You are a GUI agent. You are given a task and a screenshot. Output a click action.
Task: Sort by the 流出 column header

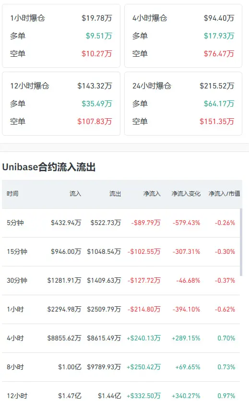(115, 194)
